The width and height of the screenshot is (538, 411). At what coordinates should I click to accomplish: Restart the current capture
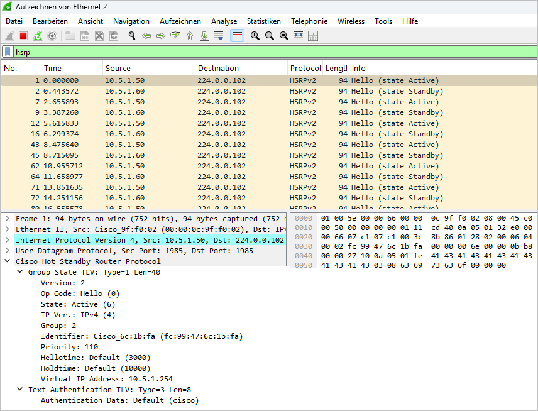(37, 36)
